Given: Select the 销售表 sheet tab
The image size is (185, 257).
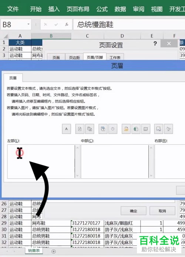Looking at the screenshot, I should [34, 251].
